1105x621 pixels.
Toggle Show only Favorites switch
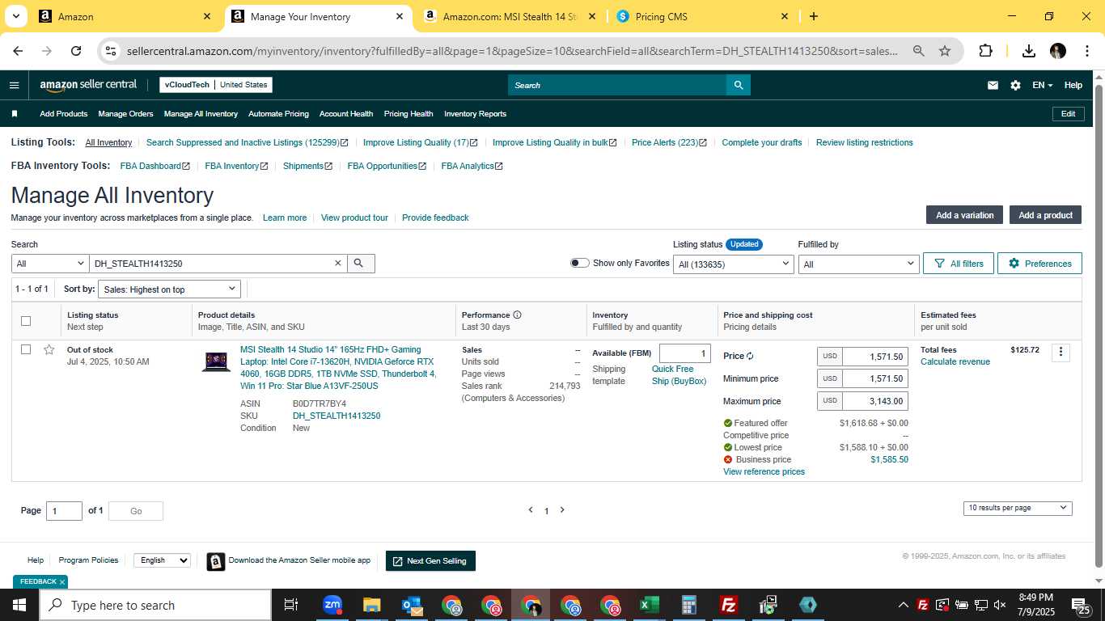click(x=579, y=263)
